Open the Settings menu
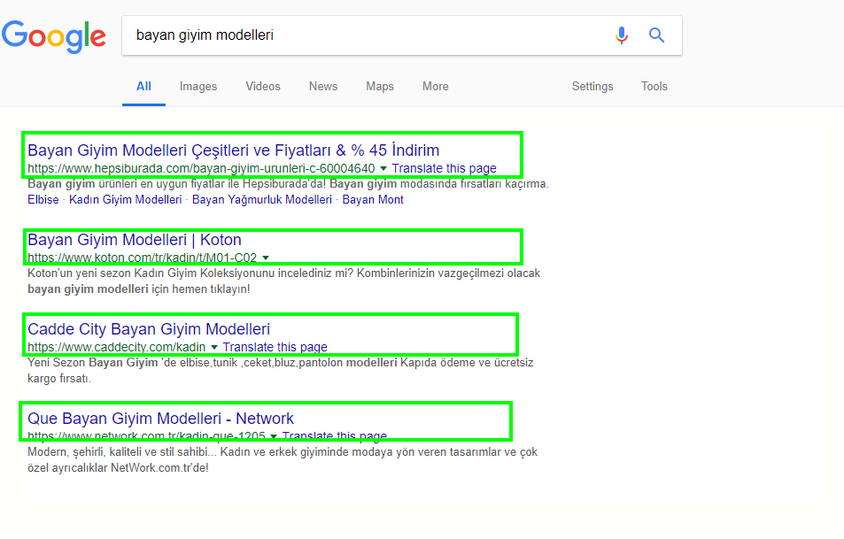The width and height of the screenshot is (844, 539). pos(592,86)
